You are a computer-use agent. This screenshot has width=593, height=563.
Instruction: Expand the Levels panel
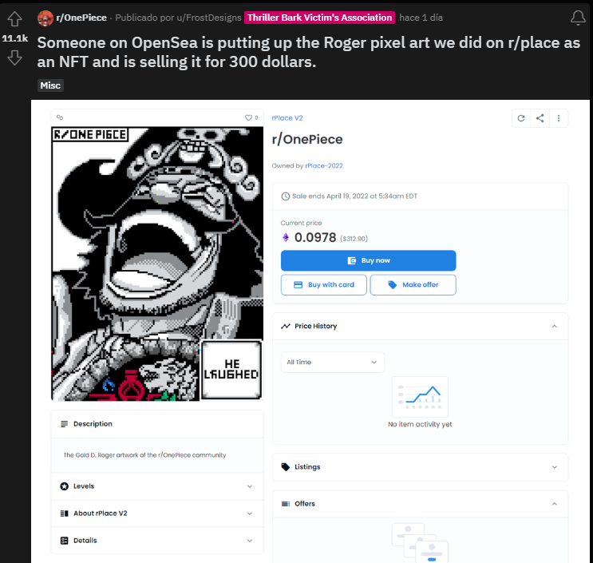(x=157, y=486)
